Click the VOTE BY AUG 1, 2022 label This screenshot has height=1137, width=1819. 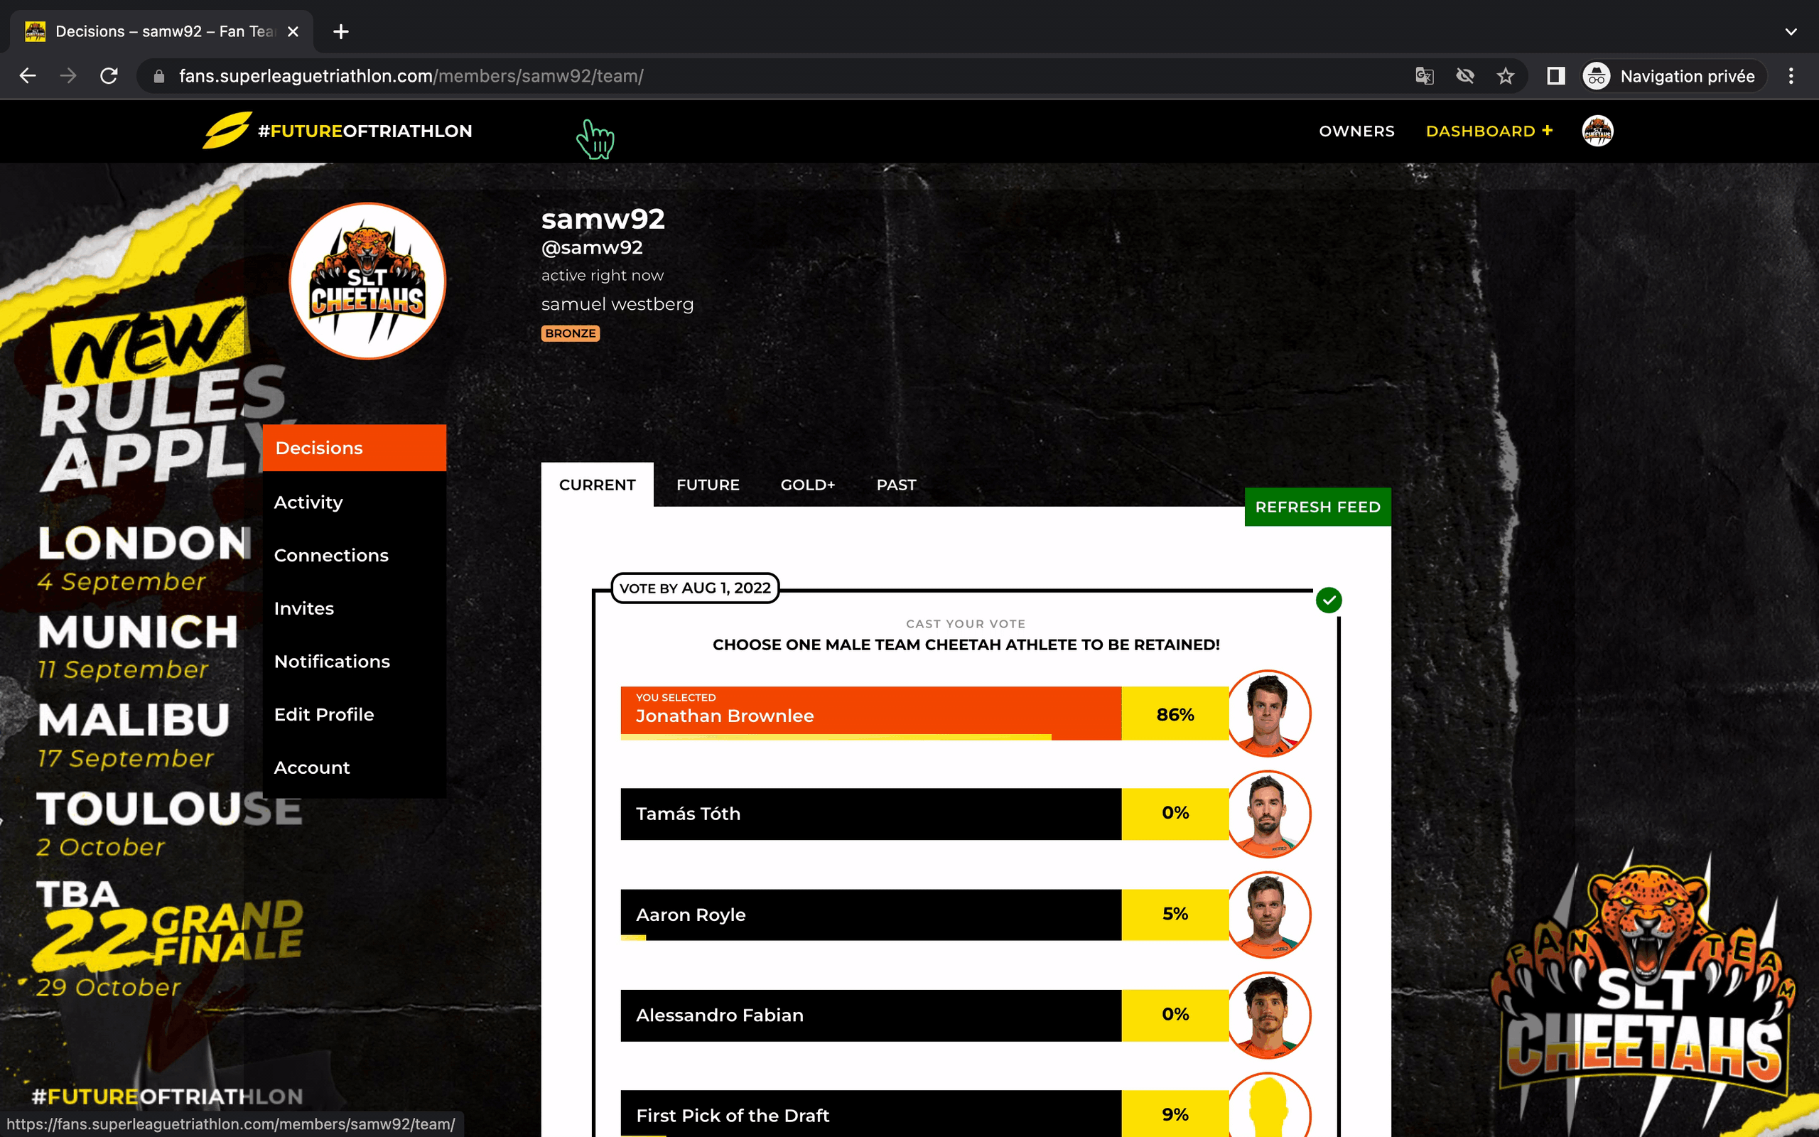696,588
